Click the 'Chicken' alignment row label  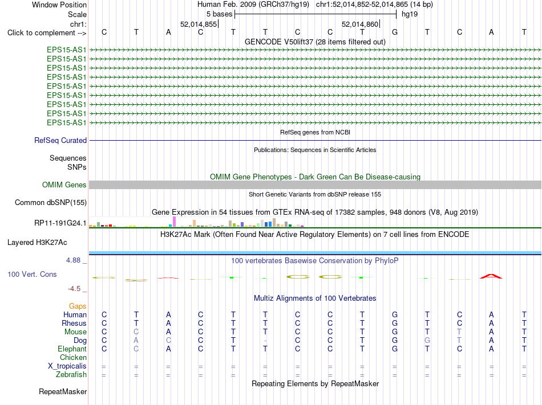(x=73, y=357)
